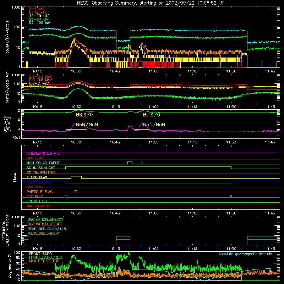Click the FRONTS_OFF flag label

(x=38, y=201)
